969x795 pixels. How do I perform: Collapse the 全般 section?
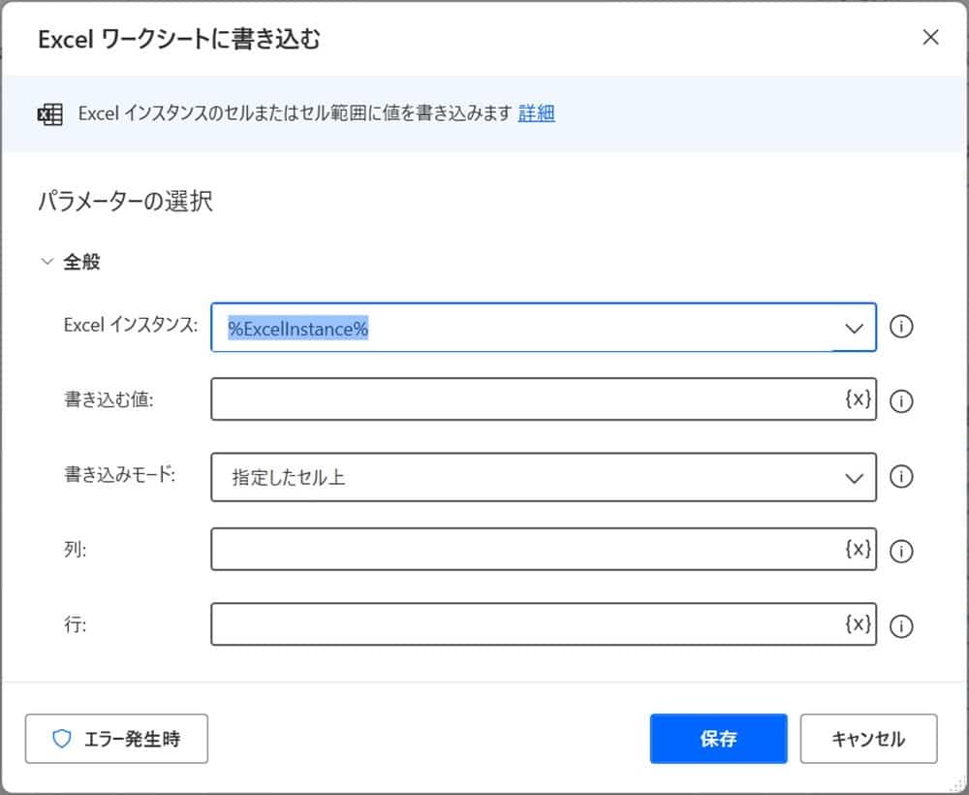point(47,262)
